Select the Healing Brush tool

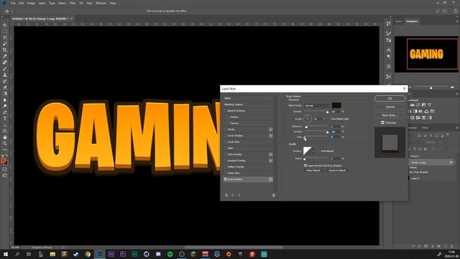point(5,63)
